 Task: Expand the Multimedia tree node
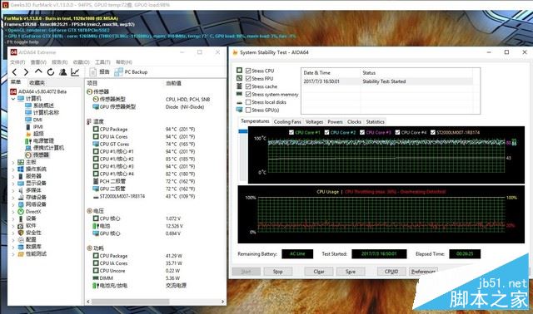click(13, 190)
